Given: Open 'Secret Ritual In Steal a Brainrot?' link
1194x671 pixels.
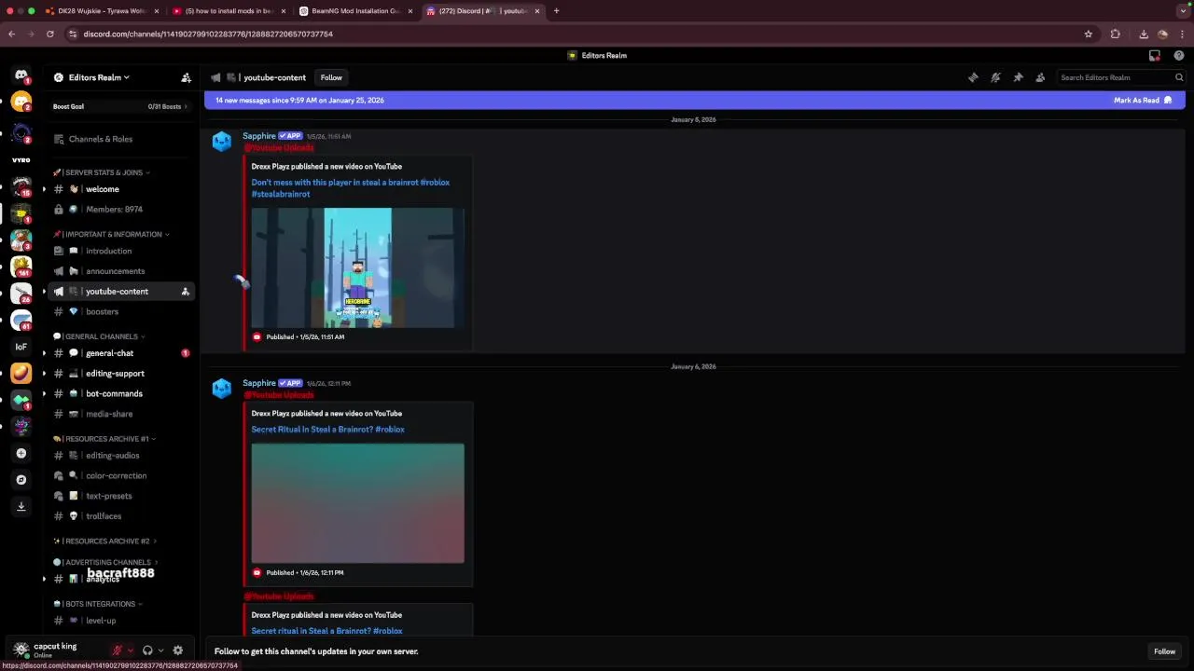Looking at the screenshot, I should (x=327, y=430).
